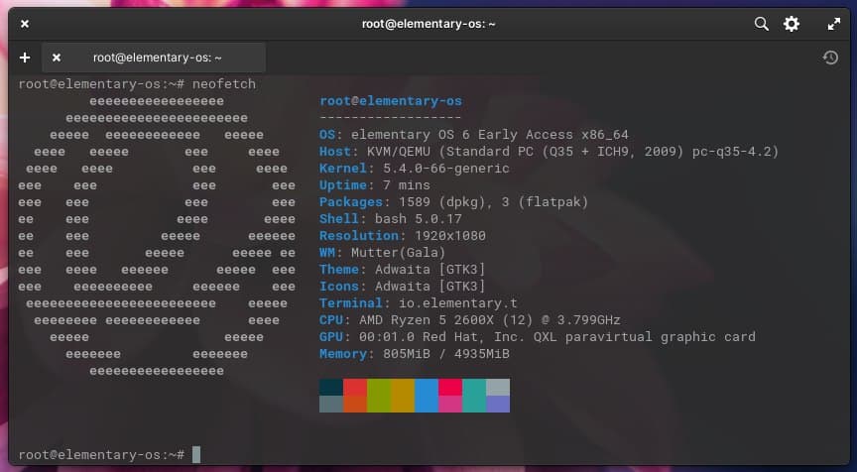This screenshot has width=857, height=472.
Task: Close the terminal window
Action: 25,24
